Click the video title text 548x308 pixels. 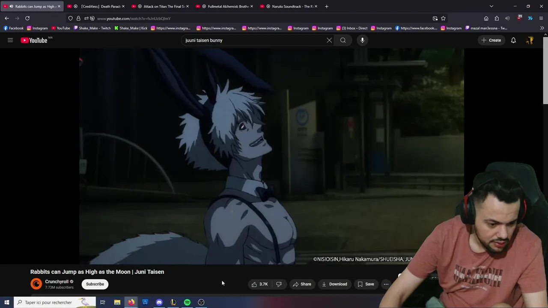(x=97, y=272)
